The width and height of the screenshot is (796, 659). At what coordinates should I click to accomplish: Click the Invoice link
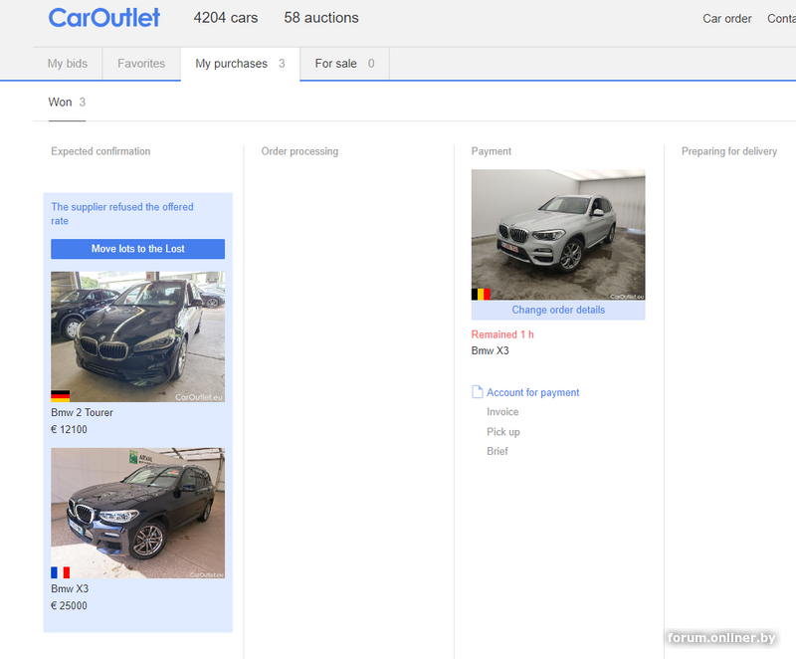502,412
